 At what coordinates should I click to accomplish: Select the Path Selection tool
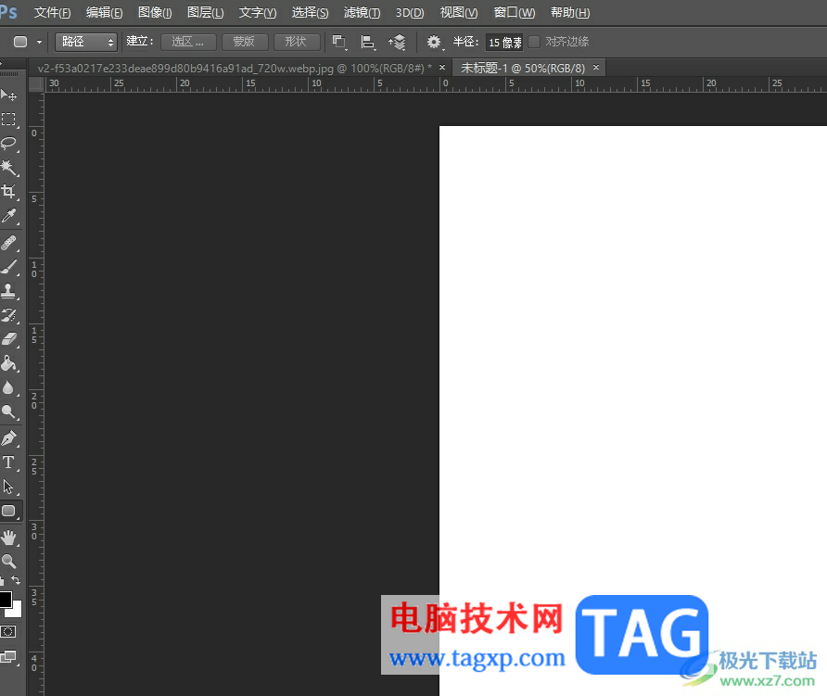(8, 487)
